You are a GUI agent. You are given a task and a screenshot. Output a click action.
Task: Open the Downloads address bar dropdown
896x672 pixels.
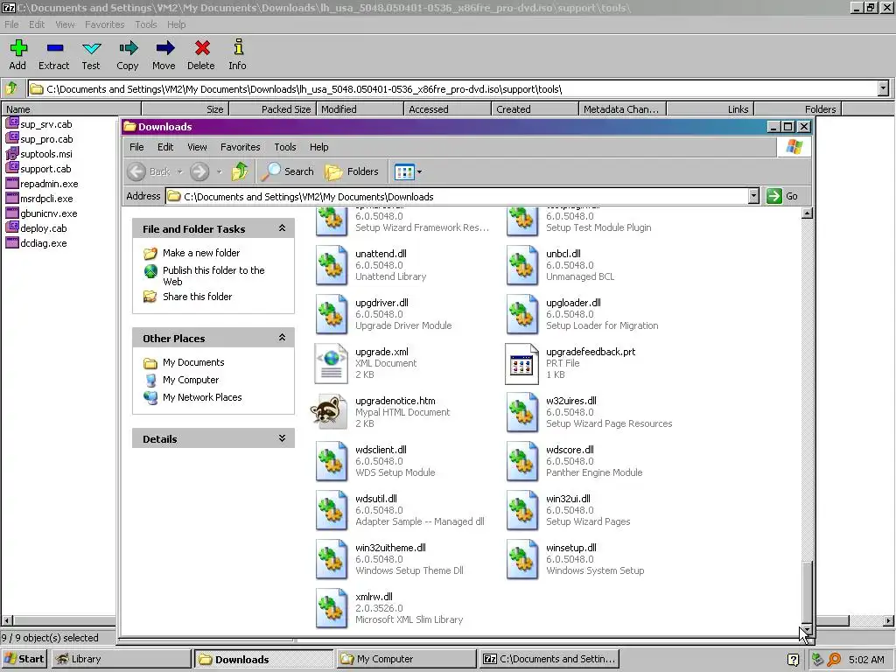[753, 196]
